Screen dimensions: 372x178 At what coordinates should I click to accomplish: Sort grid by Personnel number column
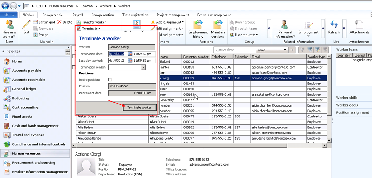pos(196,57)
